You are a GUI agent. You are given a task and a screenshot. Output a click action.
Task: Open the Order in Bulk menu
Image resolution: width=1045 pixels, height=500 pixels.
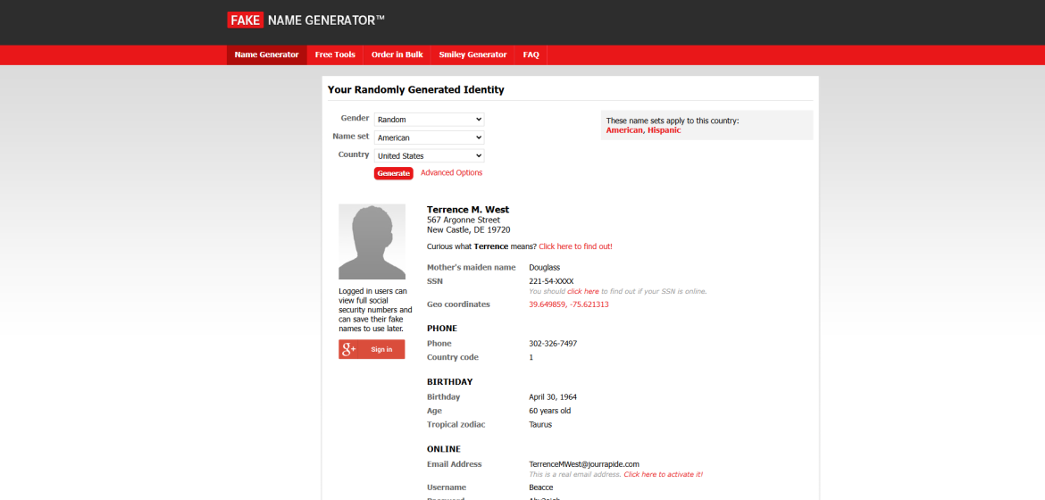(x=397, y=54)
